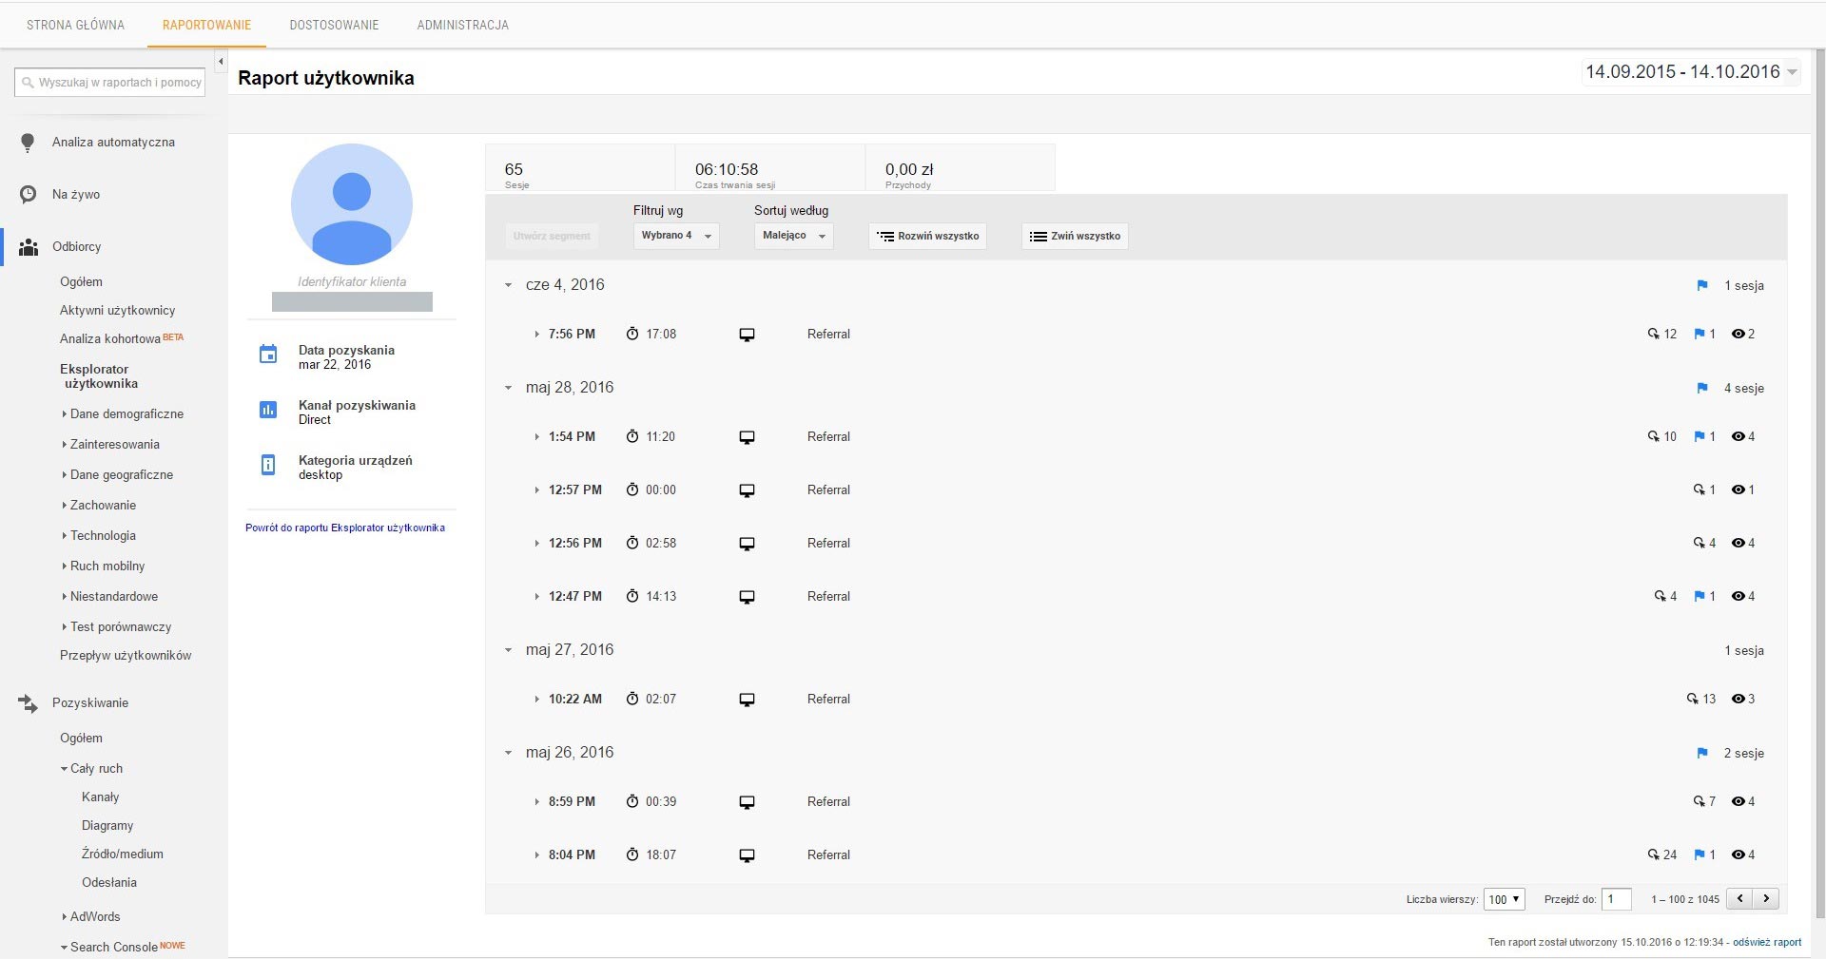
Task: Click Rozwiń wszystko button
Action: pos(927,236)
